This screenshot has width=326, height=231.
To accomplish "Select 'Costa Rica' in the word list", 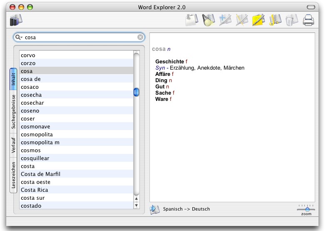I will (76, 190).
